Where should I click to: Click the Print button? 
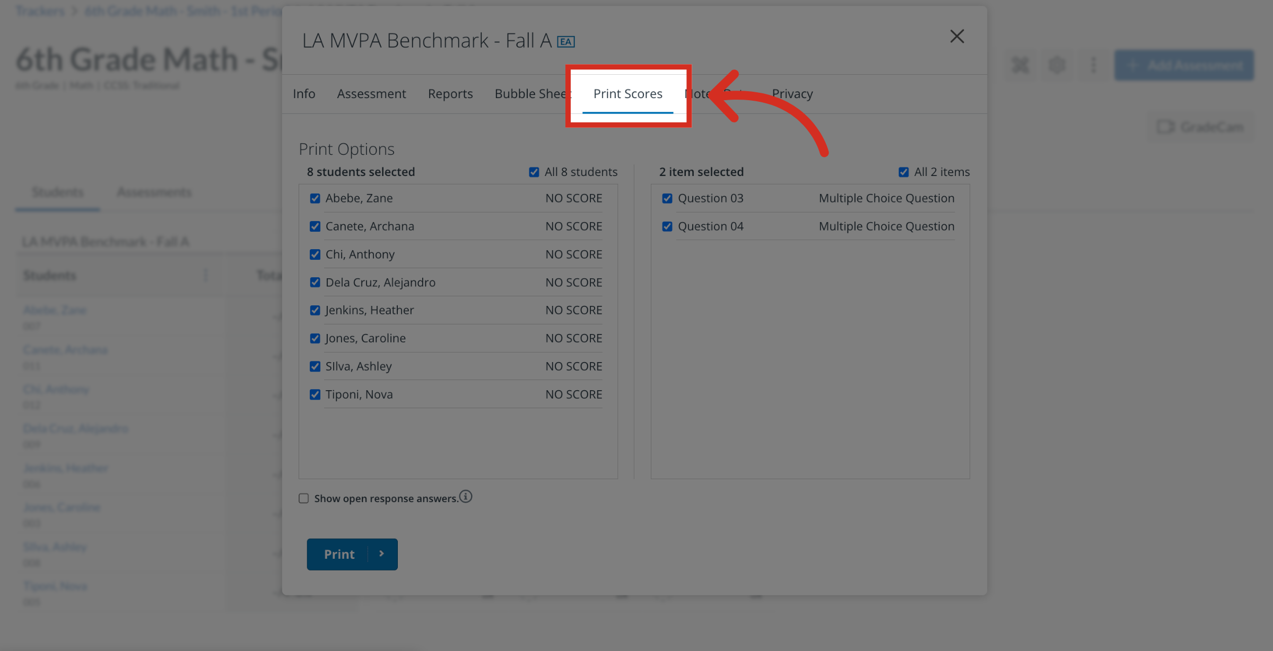(x=339, y=554)
